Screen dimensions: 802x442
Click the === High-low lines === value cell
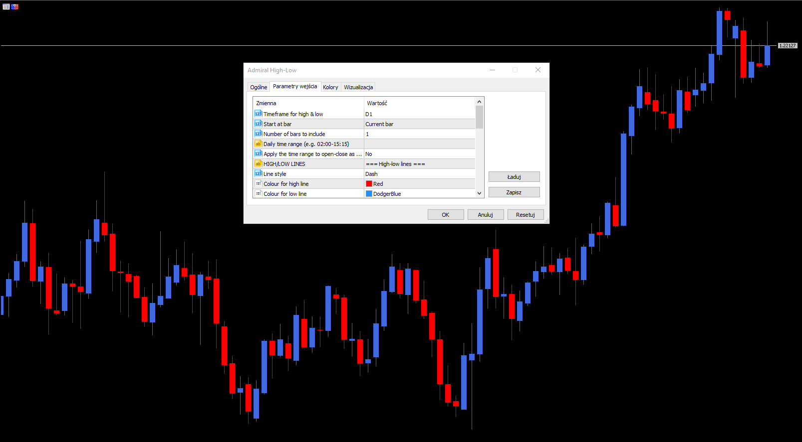(419, 164)
